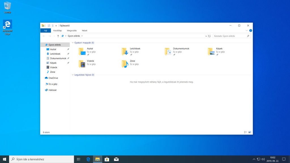Image resolution: width=290 pixels, height=163 pixels.
Task: Click the up arrow navigation icon
Action: [x=58, y=36]
